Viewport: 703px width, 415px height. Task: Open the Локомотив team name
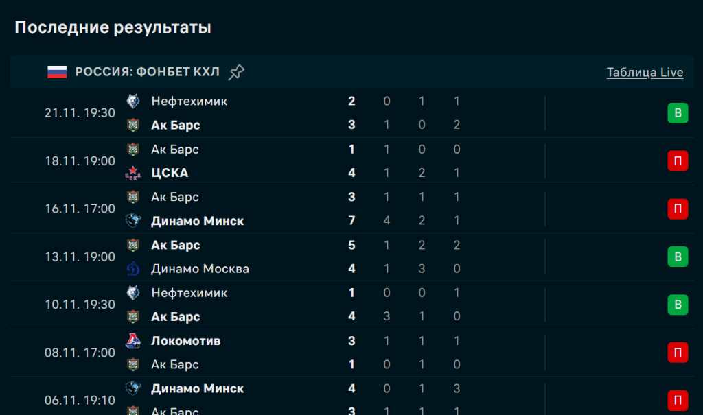[x=185, y=341]
